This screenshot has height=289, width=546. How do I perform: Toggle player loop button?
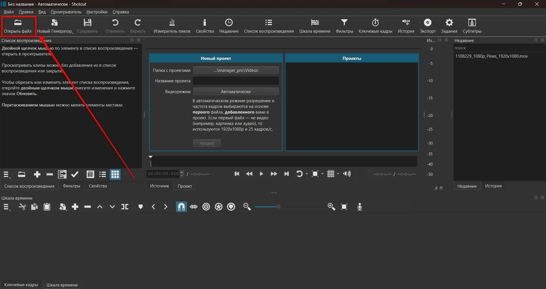pyautogui.click(x=299, y=174)
